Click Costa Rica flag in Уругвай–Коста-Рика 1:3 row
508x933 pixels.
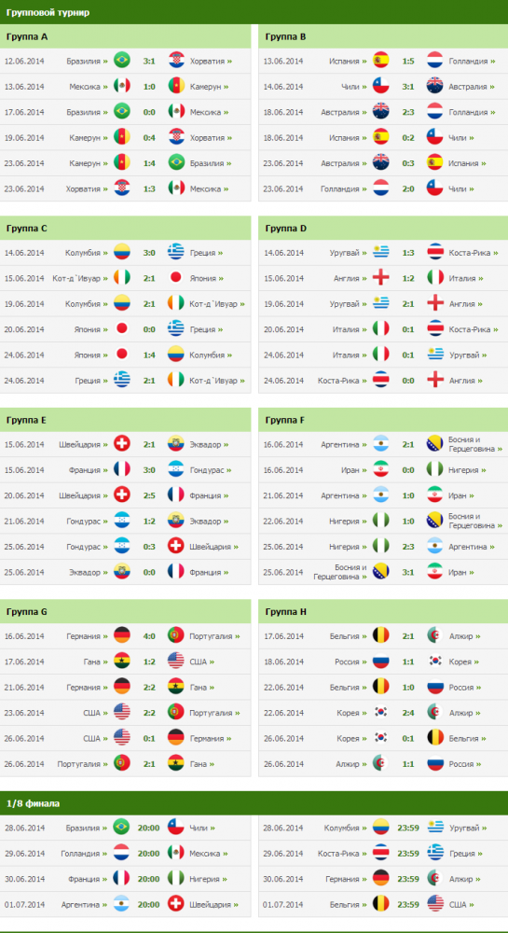pos(435,252)
